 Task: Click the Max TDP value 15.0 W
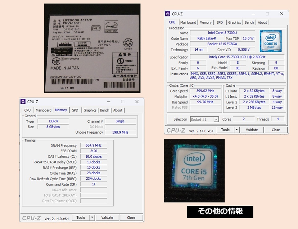click(248, 38)
